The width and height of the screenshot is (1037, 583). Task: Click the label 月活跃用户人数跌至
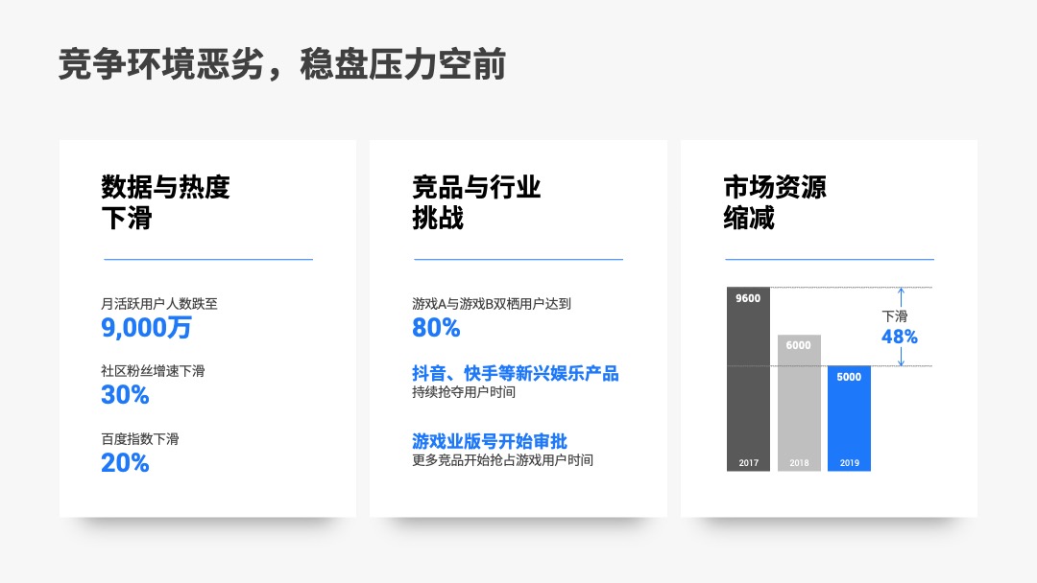158,304
